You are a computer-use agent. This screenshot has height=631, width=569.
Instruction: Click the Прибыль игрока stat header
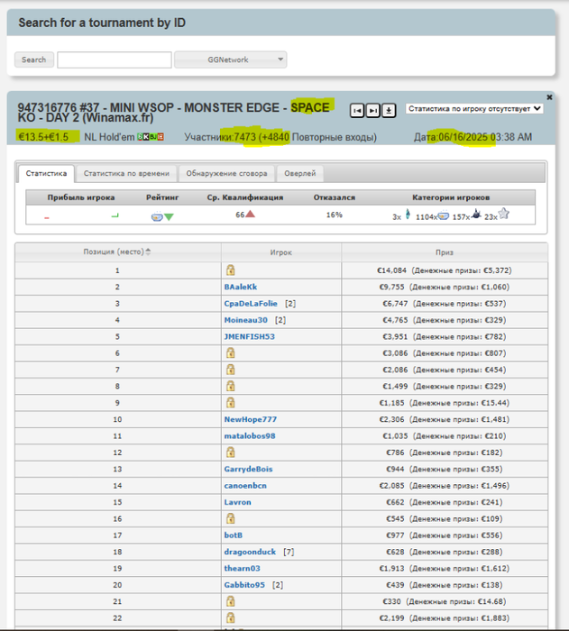(x=81, y=197)
